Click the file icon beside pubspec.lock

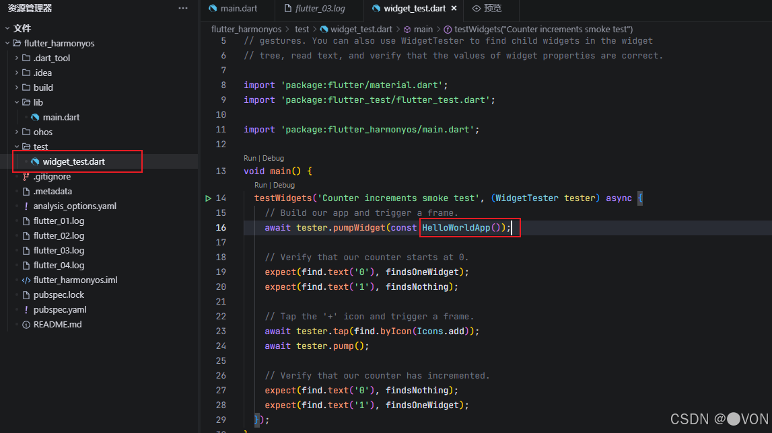coord(26,294)
